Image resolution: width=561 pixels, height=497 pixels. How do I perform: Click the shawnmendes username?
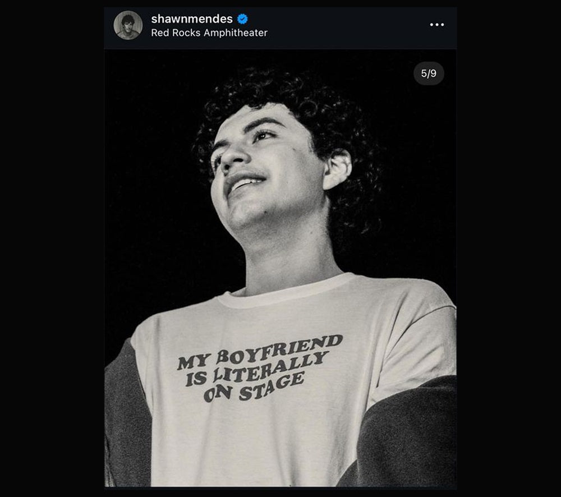coord(192,19)
